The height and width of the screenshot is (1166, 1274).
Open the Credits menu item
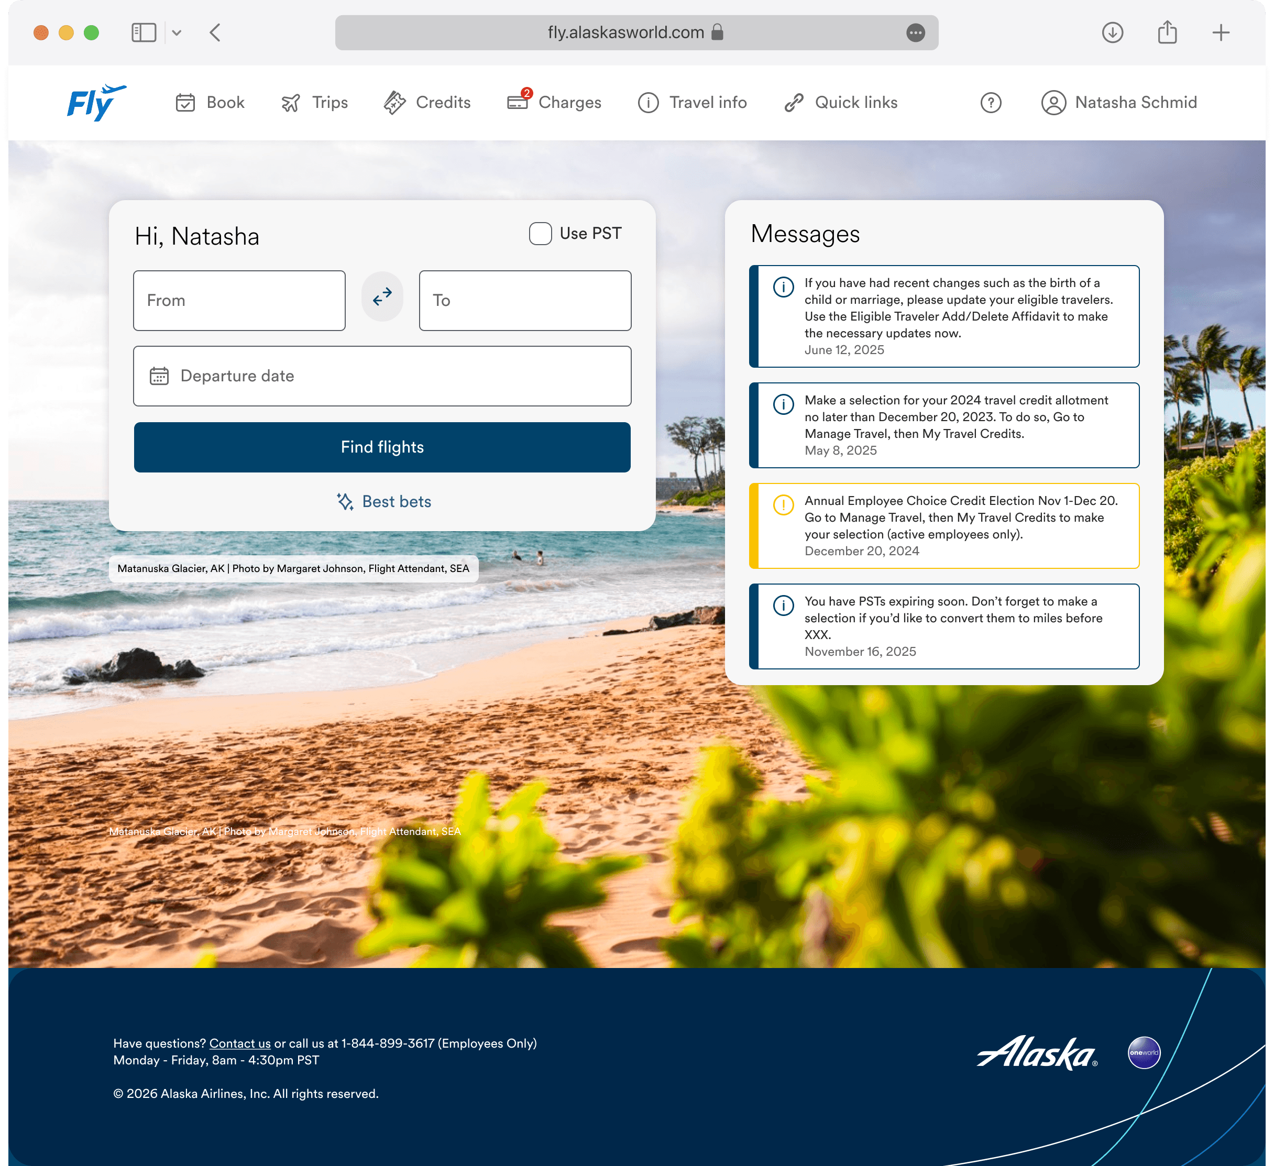[427, 102]
